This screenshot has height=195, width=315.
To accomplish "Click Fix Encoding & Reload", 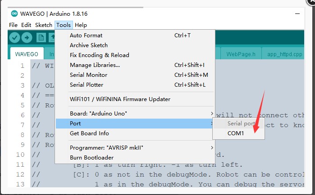I will [x=135, y=55].
